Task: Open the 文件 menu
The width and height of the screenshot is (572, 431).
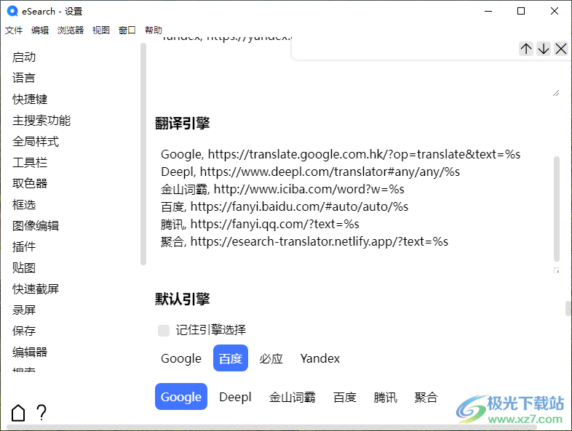Action: (x=14, y=31)
